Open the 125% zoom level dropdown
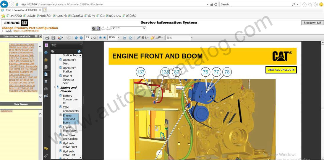Viewport: 324px width, 160px height. [x=118, y=38]
